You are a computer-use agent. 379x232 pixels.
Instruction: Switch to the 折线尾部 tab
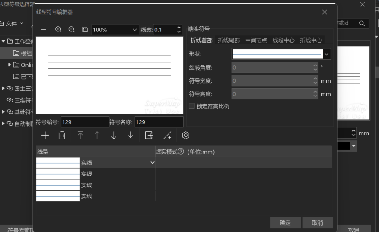(229, 40)
